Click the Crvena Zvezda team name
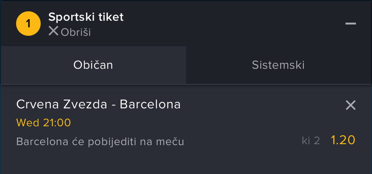The height and width of the screenshot is (174, 372). (62, 105)
